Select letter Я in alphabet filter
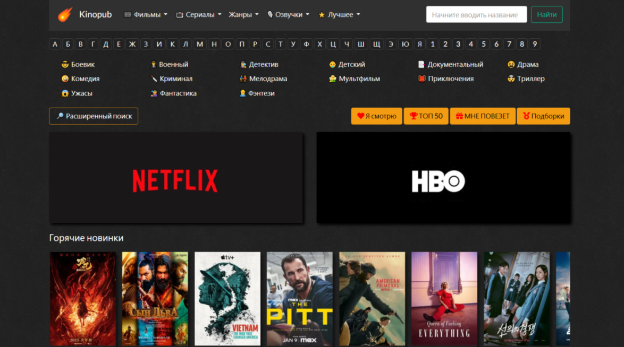 point(419,44)
